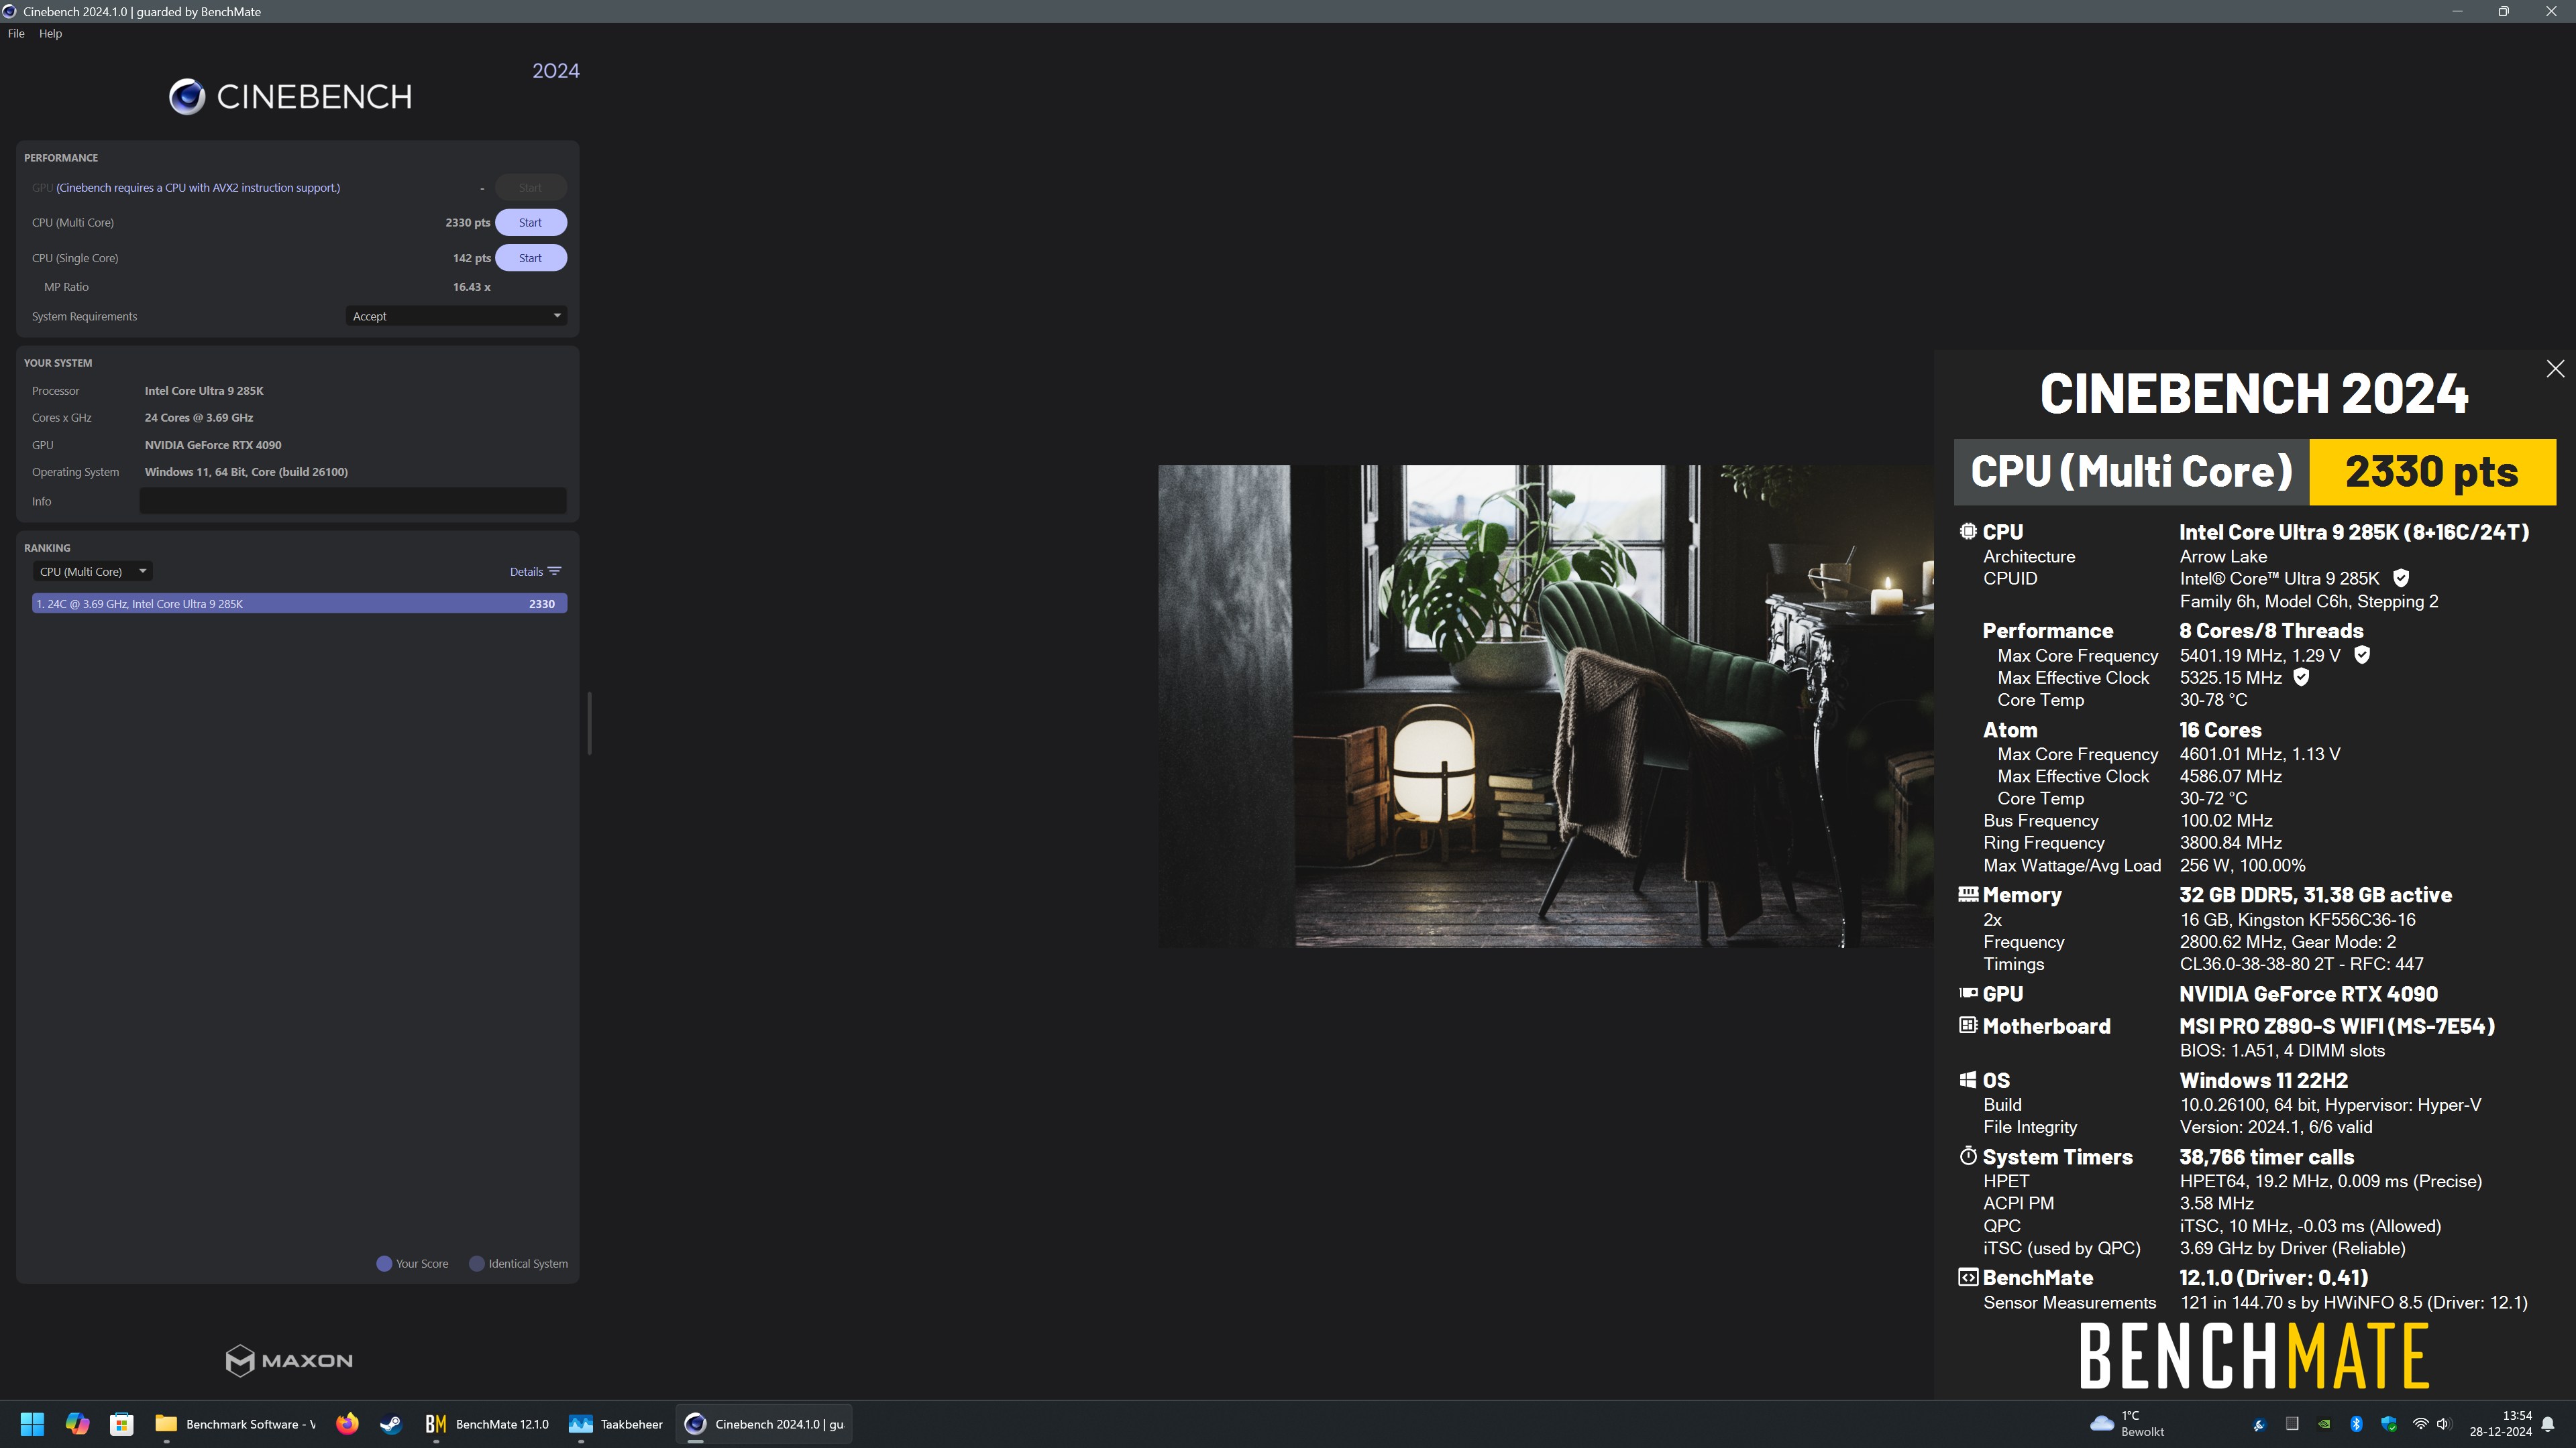
Task: Click 'NVIDIA GeForce RTX 4090' in Your System
Action: 213,444
